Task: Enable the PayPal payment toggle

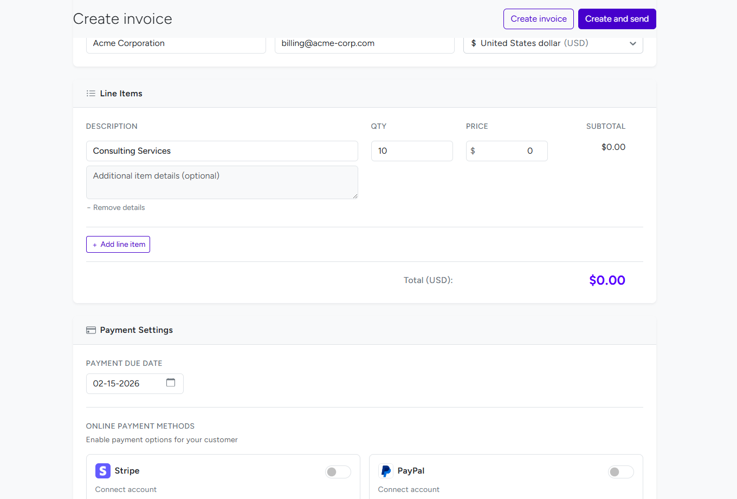Action: click(620, 471)
